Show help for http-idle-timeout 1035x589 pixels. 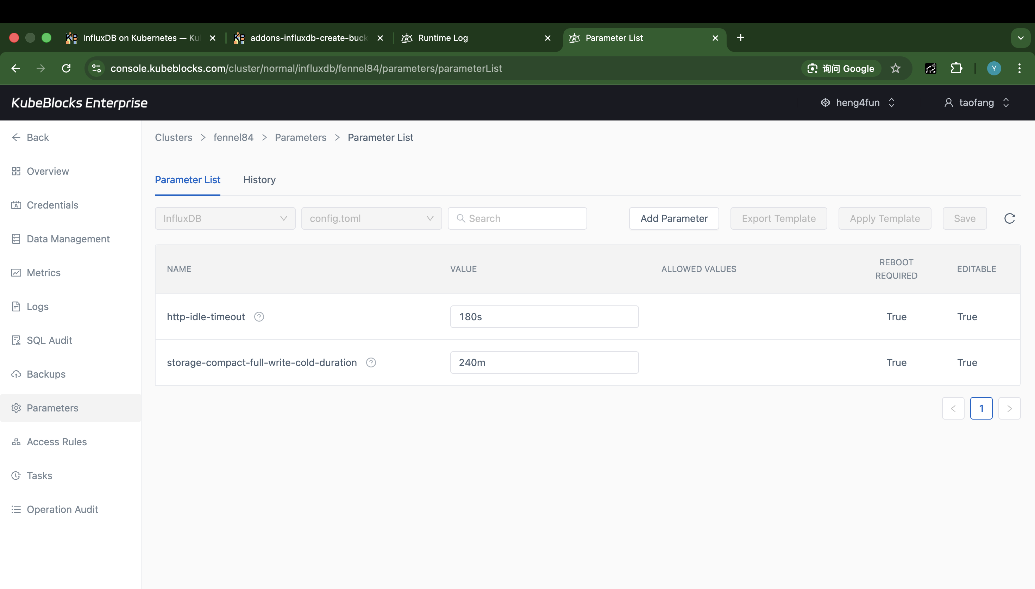click(x=259, y=317)
